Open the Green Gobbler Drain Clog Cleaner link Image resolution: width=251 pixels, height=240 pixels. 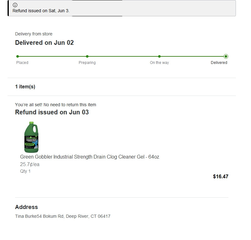coord(89,157)
